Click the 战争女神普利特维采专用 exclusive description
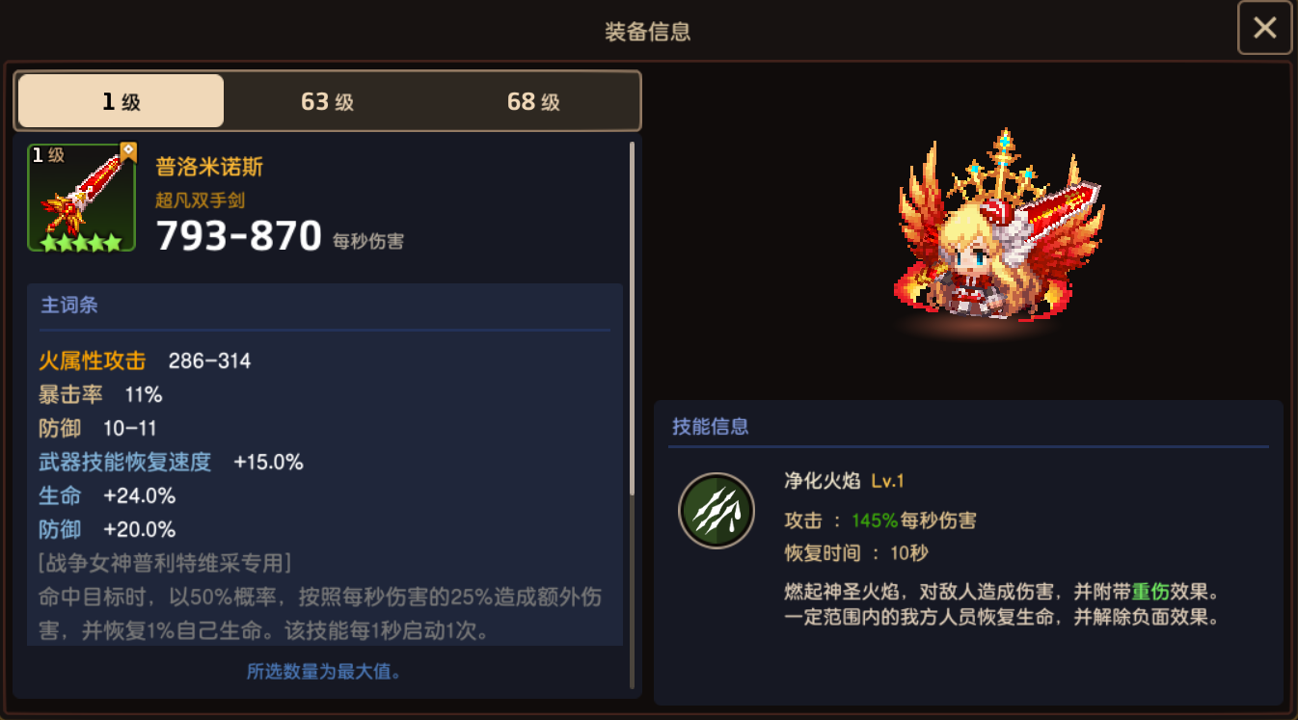The height and width of the screenshot is (720, 1298). pyautogui.click(x=165, y=563)
